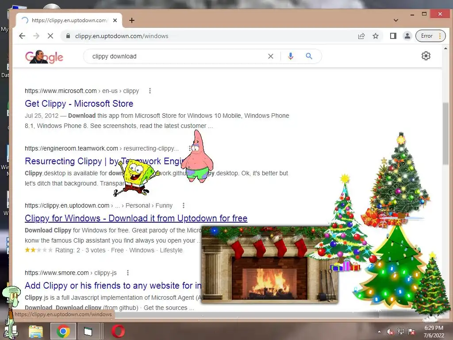Open options for microsoft.com result
This screenshot has height=340, width=453.
150,91
